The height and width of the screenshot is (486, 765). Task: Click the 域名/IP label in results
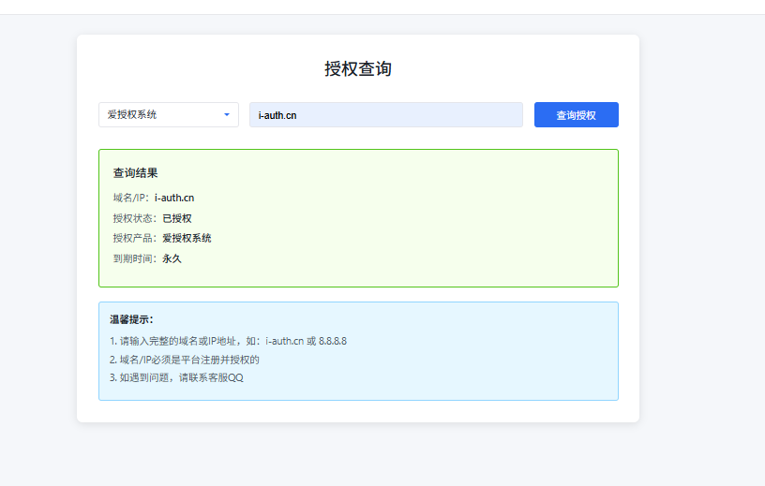pyautogui.click(x=130, y=198)
